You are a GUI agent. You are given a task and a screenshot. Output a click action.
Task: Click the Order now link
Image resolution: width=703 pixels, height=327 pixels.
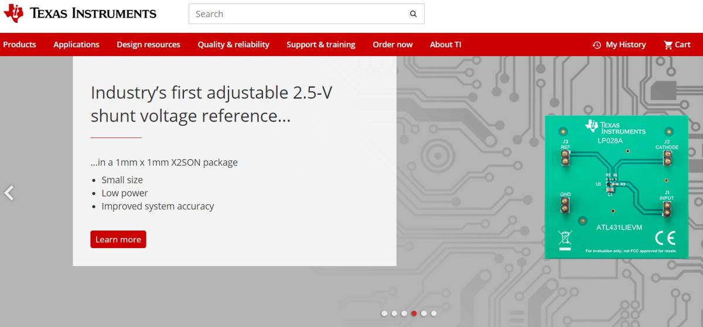tap(393, 44)
